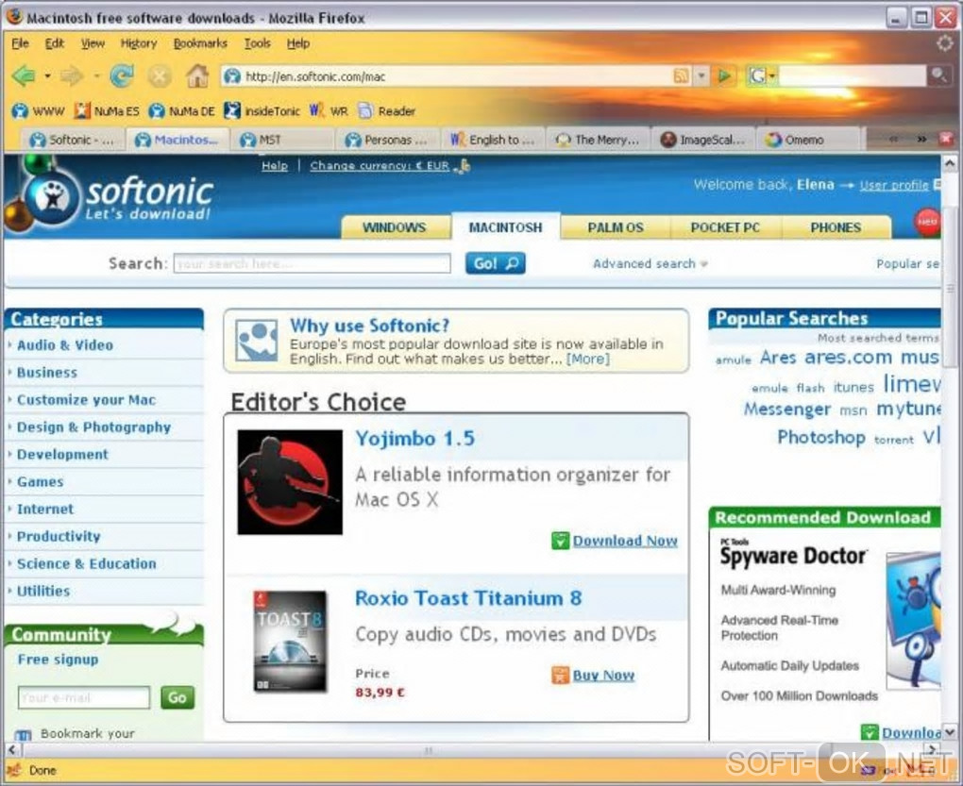The image size is (963, 786).
Task: Close the current tab with red X
Action: tap(945, 140)
